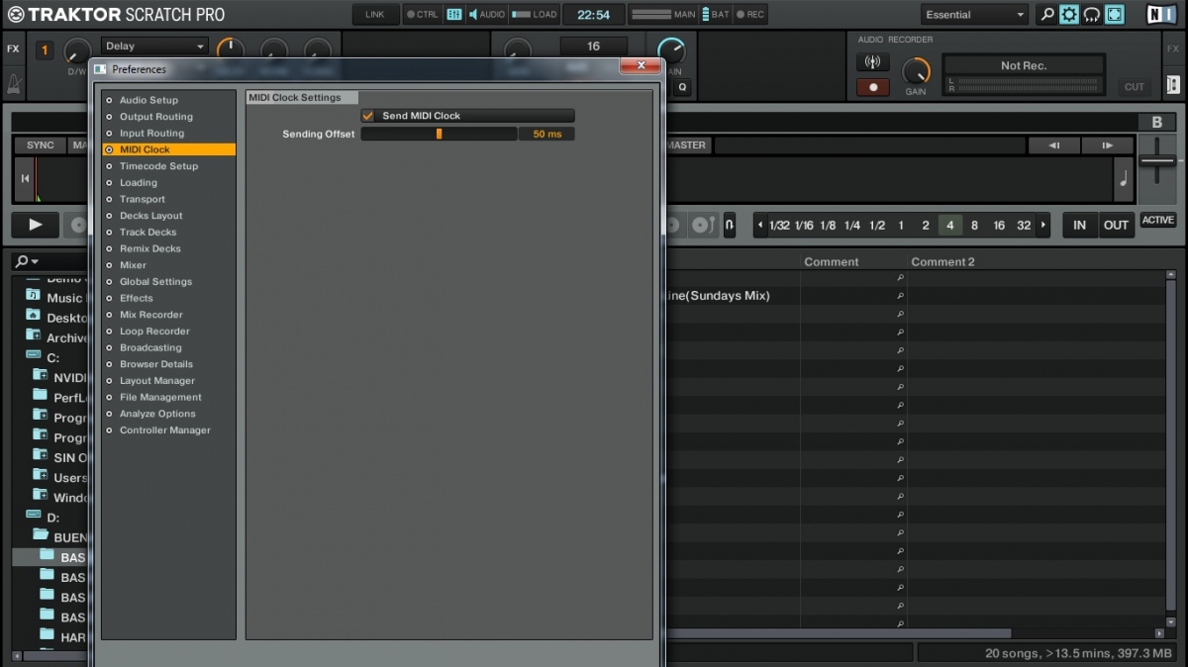Select Controller Manager in Preferences list
Screen dimensions: 1188x667
pyautogui.click(x=165, y=430)
